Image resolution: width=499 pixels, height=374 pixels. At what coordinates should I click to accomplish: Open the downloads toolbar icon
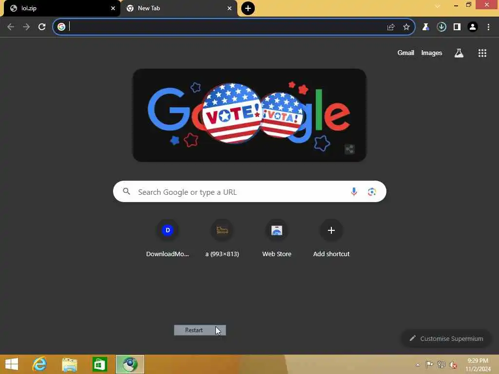441,27
